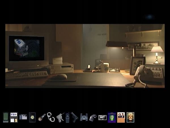Open the alien Outer Space book item
This screenshot has width=170, height=128.
112,117
